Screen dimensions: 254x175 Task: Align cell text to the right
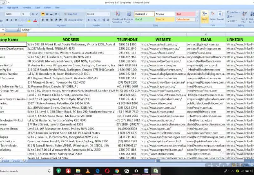51,20
